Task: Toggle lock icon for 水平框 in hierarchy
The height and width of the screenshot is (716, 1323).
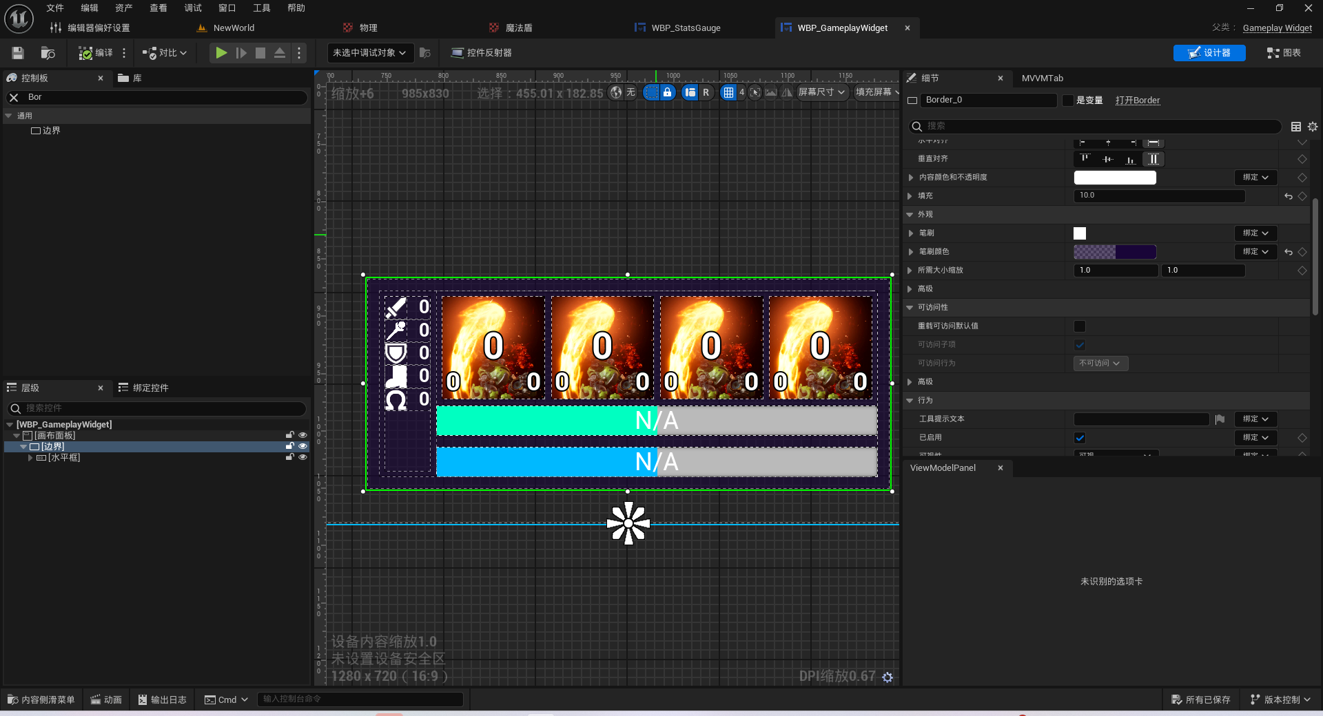Action: click(x=290, y=458)
